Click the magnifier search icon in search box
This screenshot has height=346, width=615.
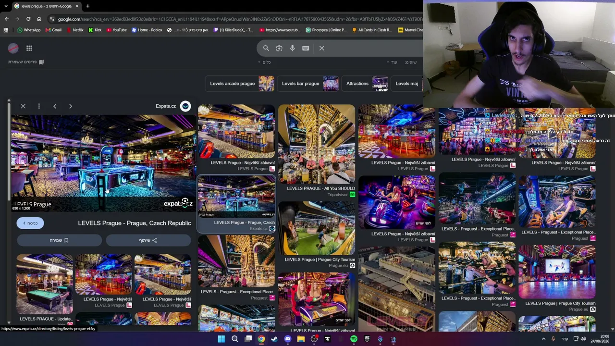point(266,48)
